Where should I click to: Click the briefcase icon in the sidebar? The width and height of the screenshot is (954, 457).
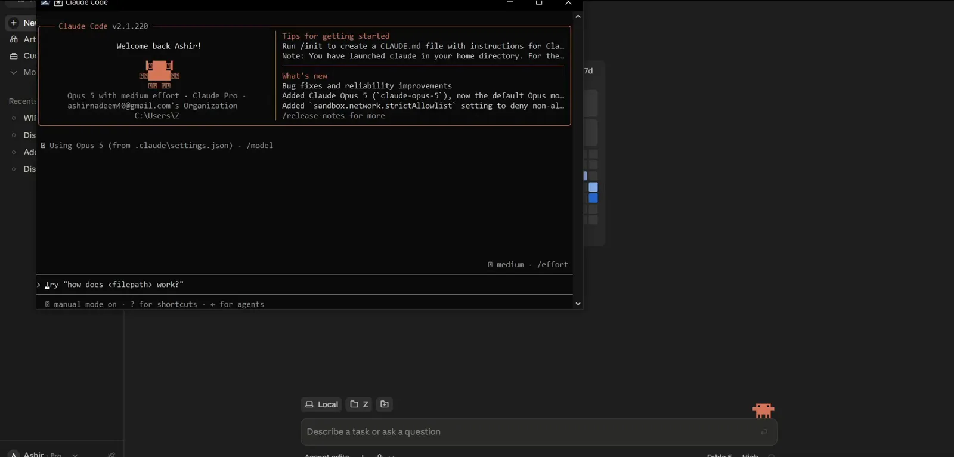(x=14, y=56)
